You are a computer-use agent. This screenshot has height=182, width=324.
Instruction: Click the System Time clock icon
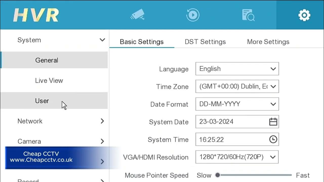273,139
